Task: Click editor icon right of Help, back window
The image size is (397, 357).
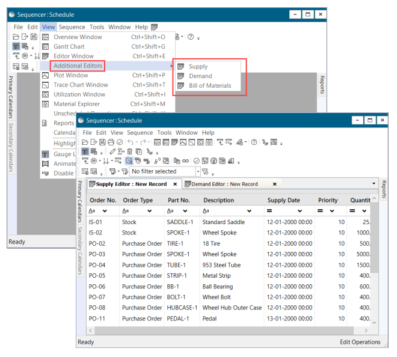Action: click(154, 27)
